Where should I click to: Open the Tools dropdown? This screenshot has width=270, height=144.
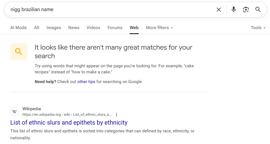258,28
